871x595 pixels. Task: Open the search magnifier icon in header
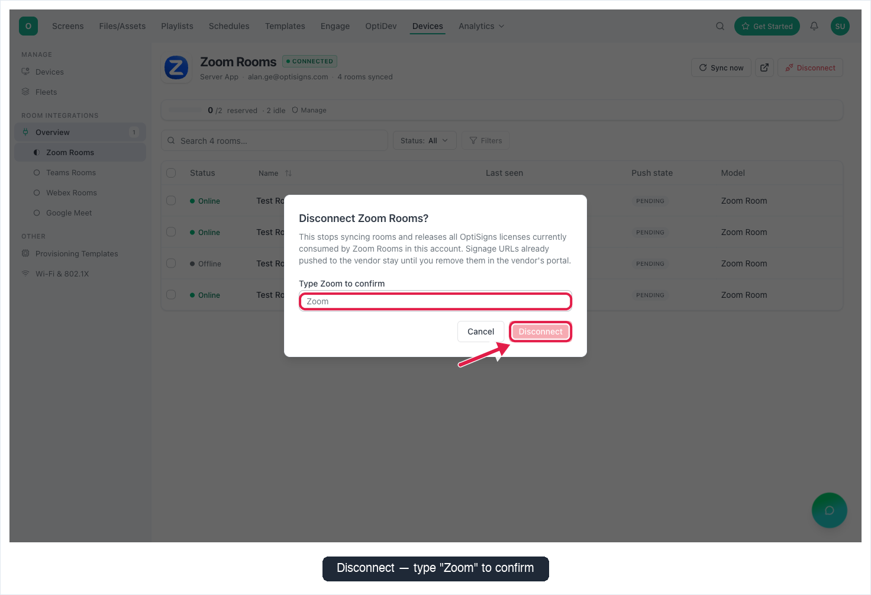[720, 26]
